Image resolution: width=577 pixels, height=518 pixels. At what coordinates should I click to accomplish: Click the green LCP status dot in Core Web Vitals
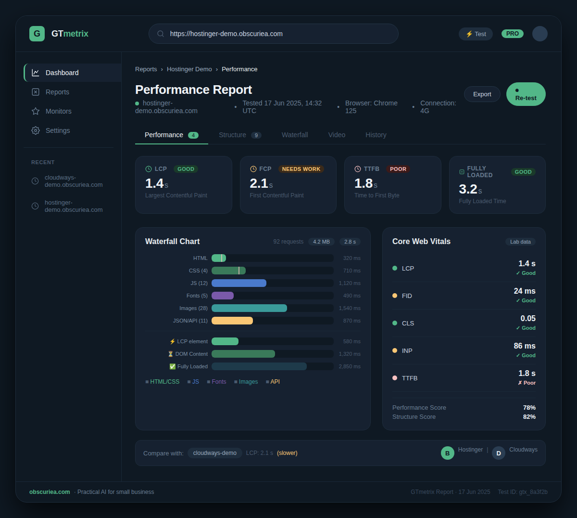395,268
